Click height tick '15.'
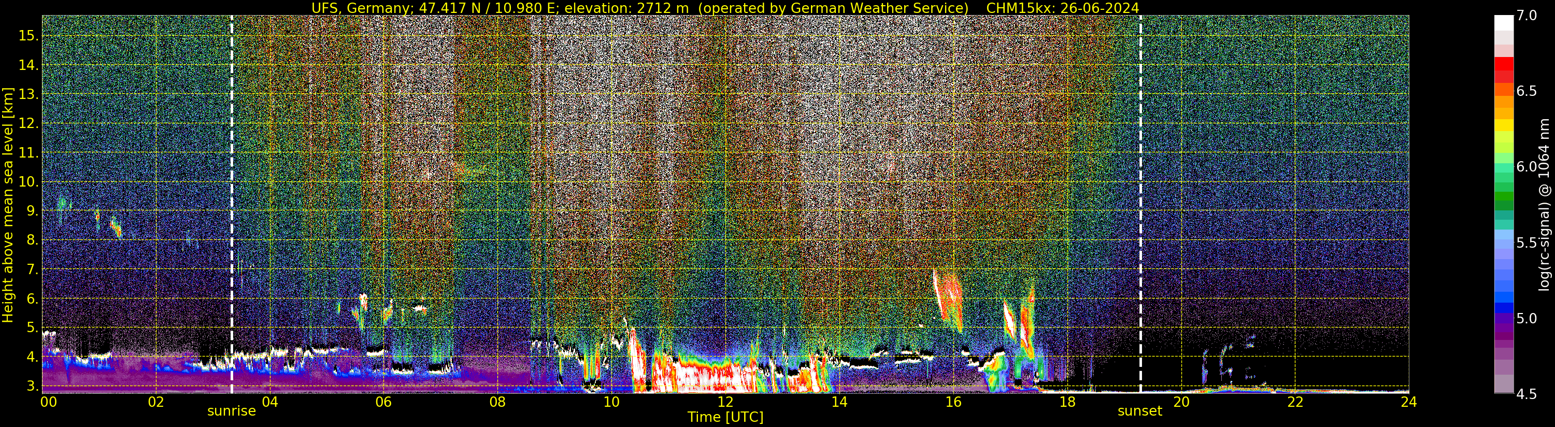 [28, 36]
